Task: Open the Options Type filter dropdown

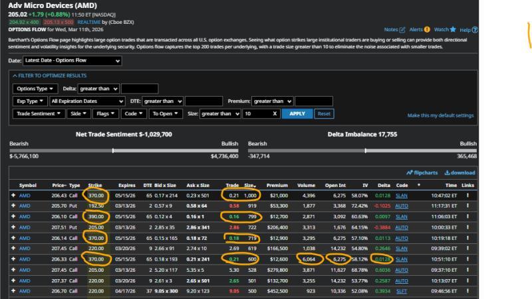Action: (35, 88)
